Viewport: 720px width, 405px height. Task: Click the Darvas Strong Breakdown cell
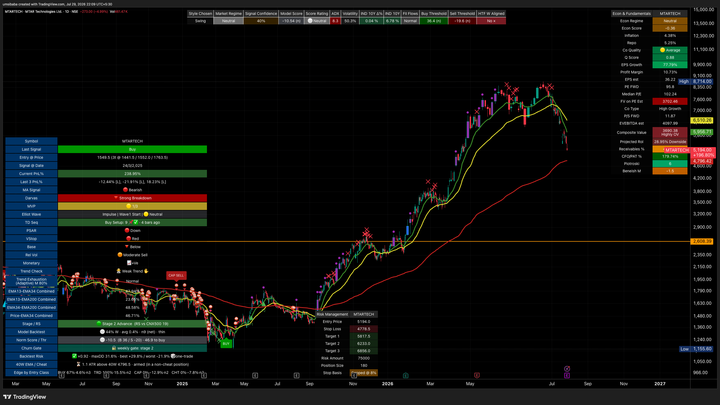coord(132,198)
